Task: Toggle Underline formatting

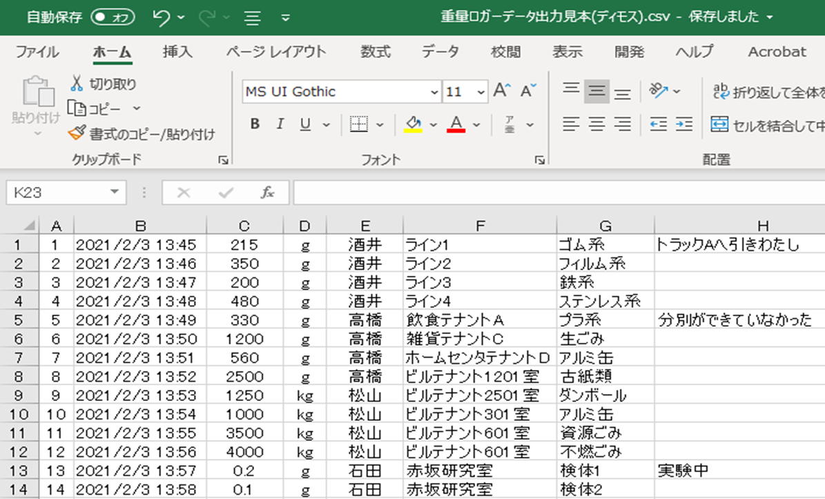Action: pos(305,124)
